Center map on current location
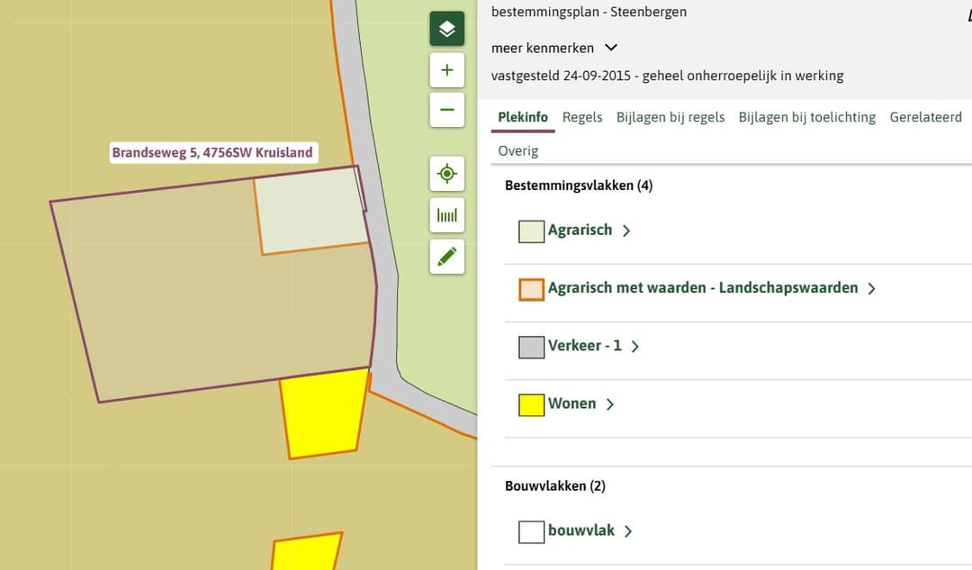The height and width of the screenshot is (570, 972). point(446,173)
